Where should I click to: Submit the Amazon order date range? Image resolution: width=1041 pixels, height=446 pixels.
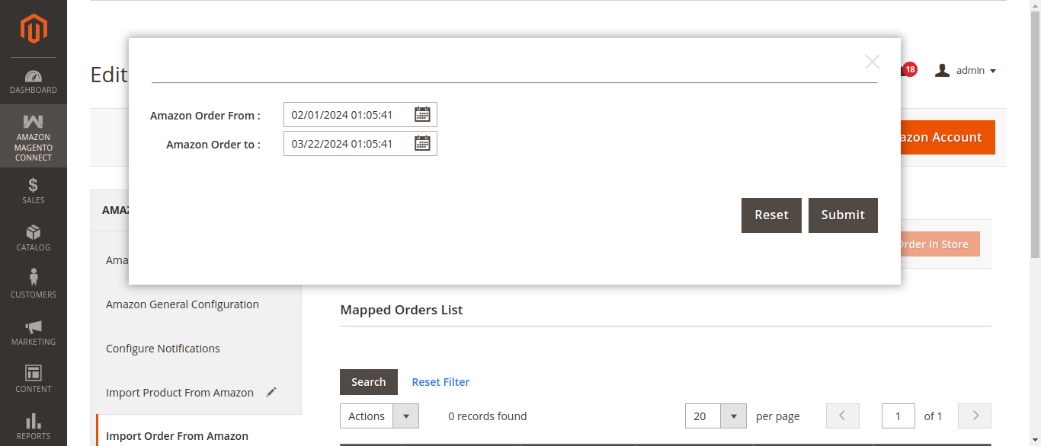point(843,215)
